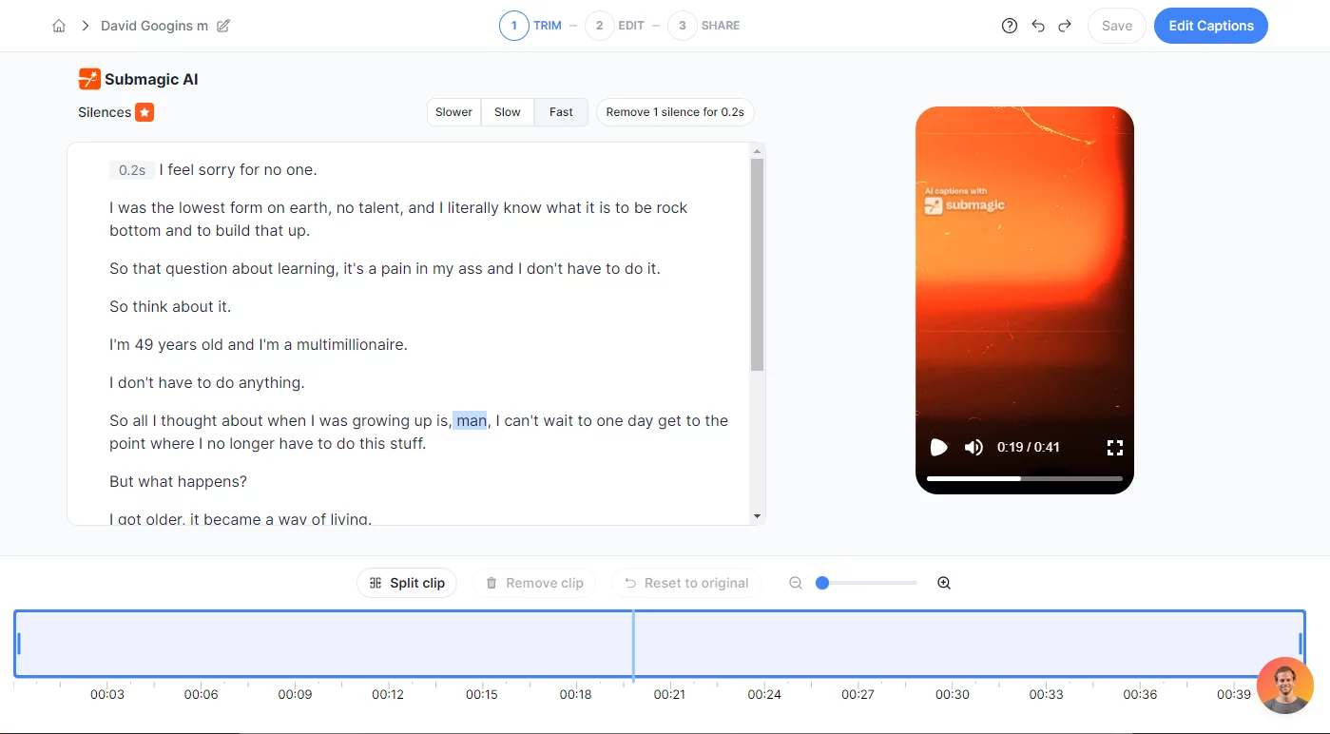This screenshot has height=734, width=1330.
Task: Click the 0.2s silence tag
Action: (132, 170)
